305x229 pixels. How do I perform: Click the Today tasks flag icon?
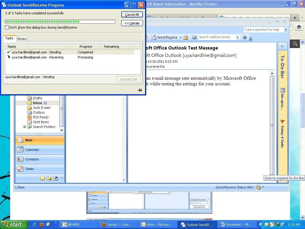tap(282, 122)
